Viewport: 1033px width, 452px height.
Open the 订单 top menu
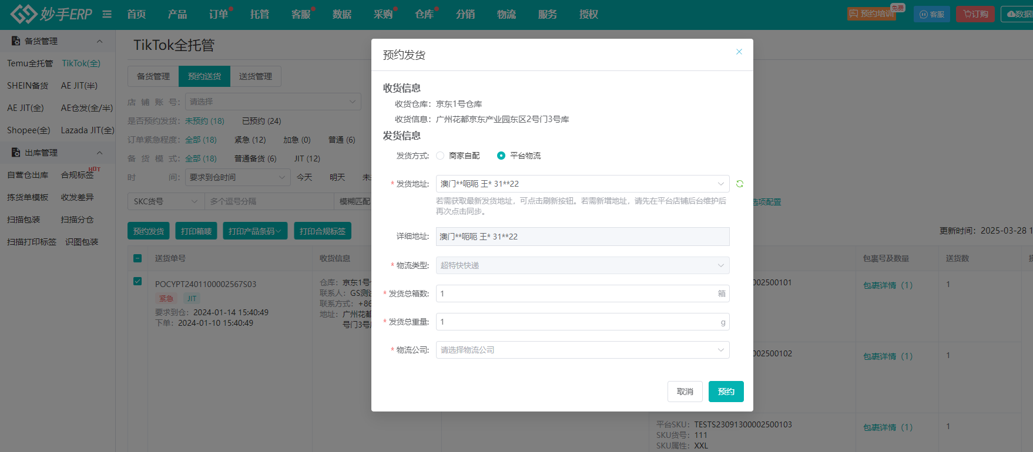click(219, 14)
